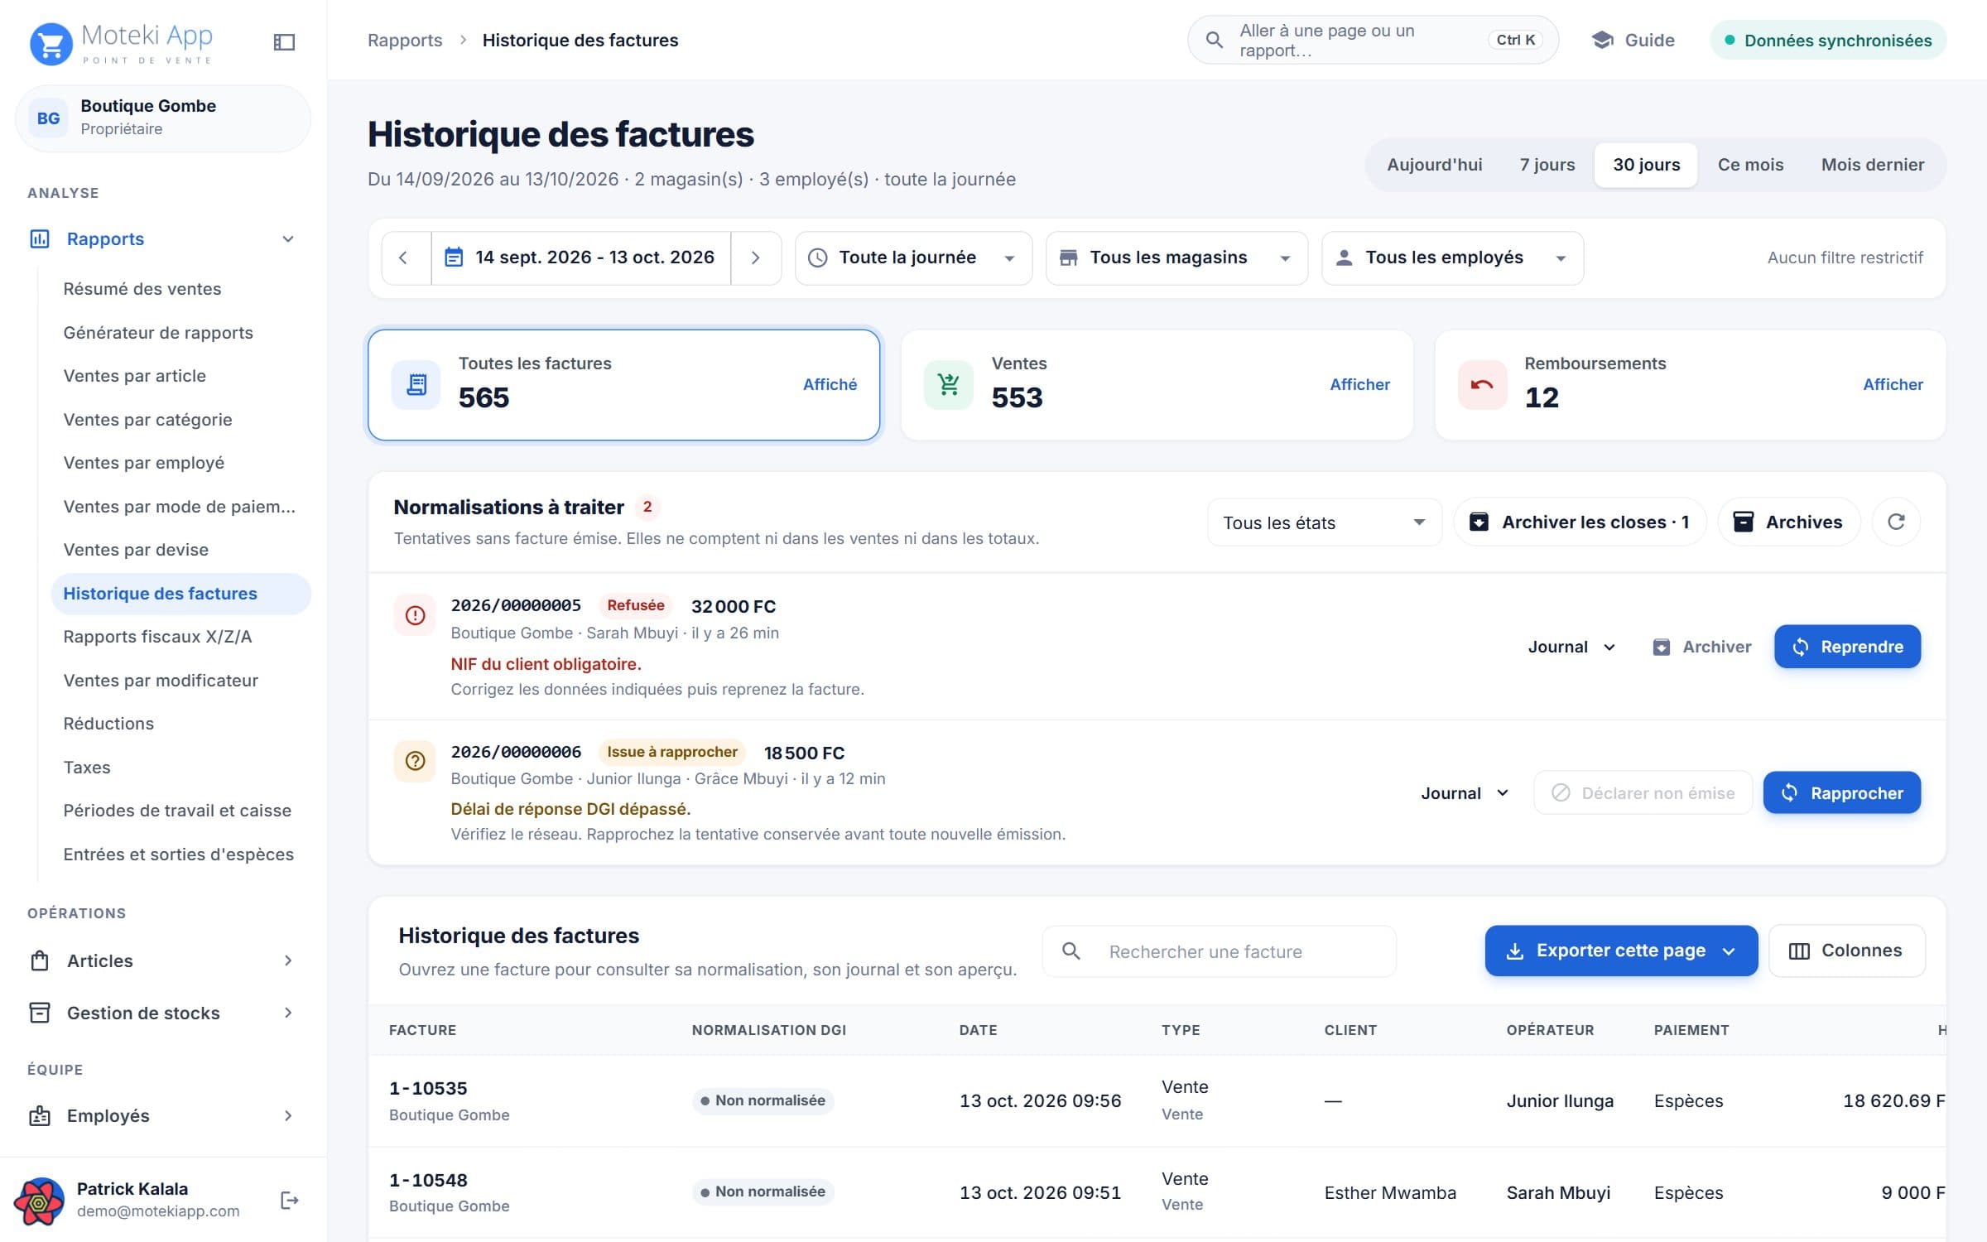Open the Colonnes column chooser
1987x1242 pixels.
coord(1846,951)
